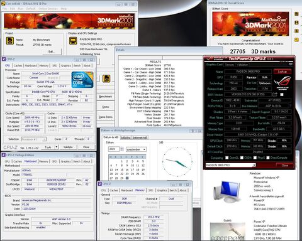Click the Freedom logo image in System Properties
Screen dimensions: 302x241
pyautogui.click(x=228, y=232)
